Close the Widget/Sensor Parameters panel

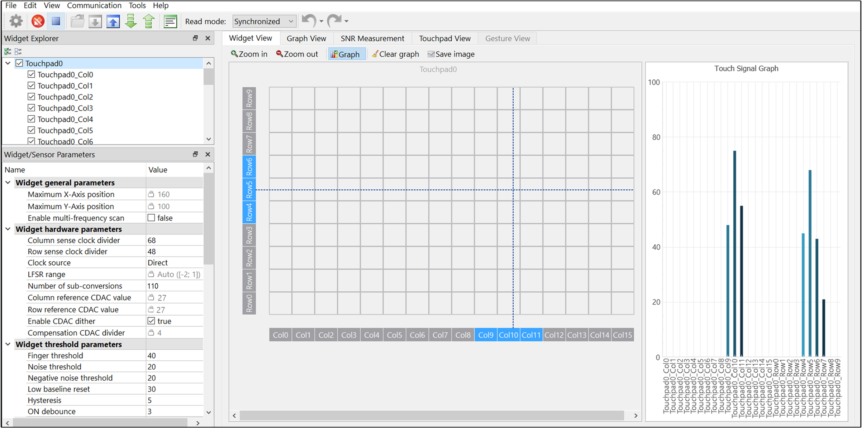coord(208,154)
